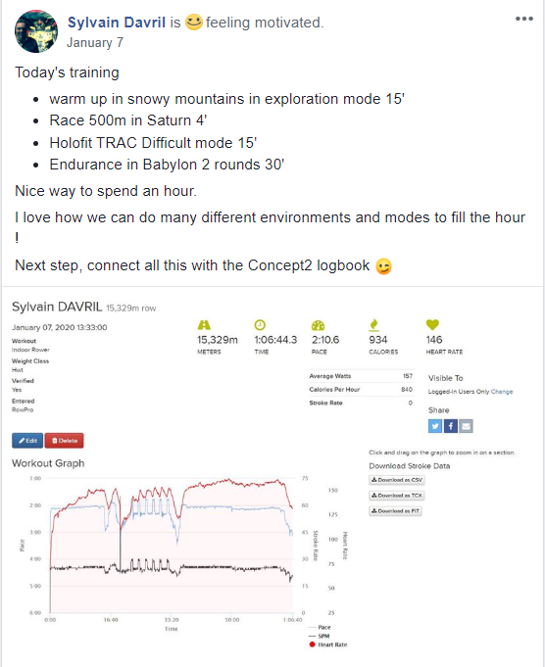Share workout on Twitter icon
Viewport: 545px width, 667px height.
[x=434, y=426]
